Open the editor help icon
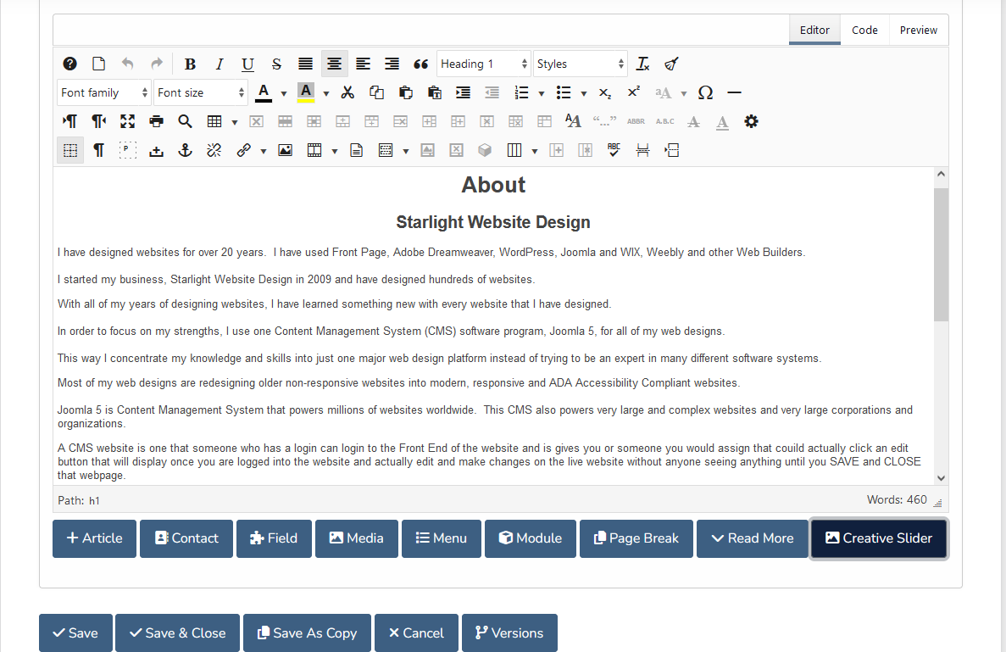Viewport: 1006px width, 652px height. pyautogui.click(x=70, y=64)
